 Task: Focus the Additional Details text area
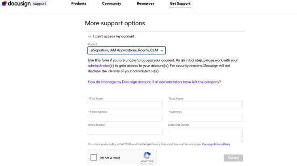[205, 135]
